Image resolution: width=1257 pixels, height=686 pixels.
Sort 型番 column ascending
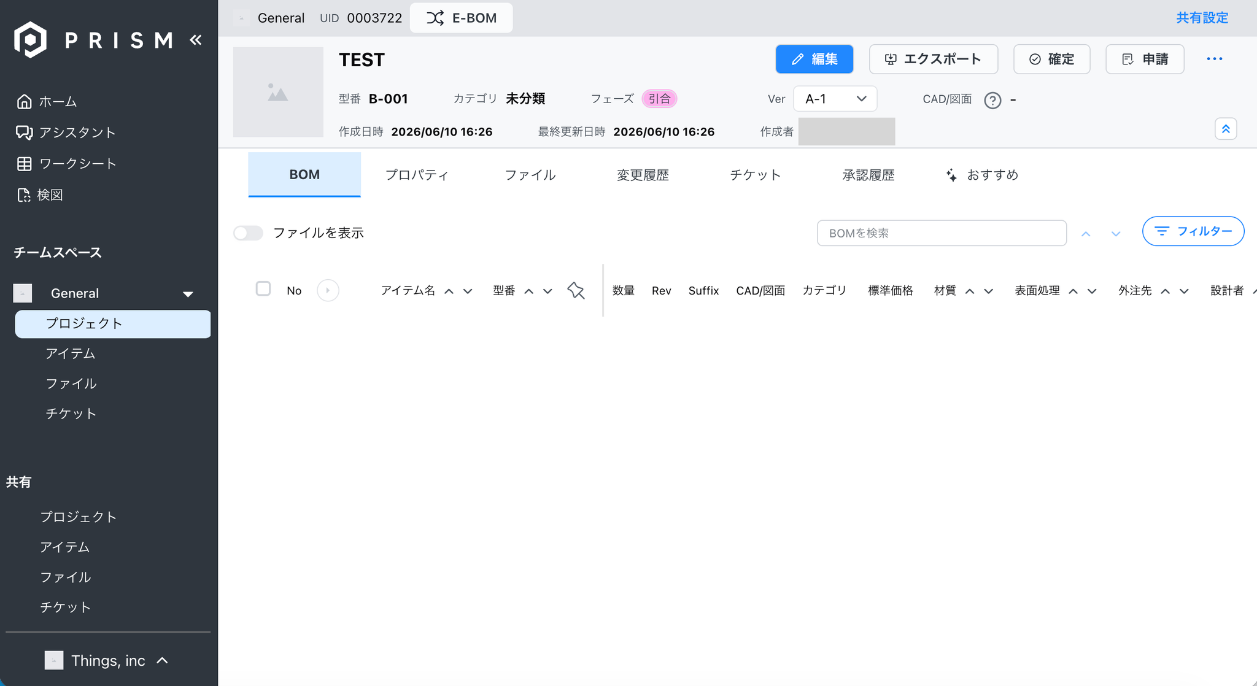pos(529,291)
